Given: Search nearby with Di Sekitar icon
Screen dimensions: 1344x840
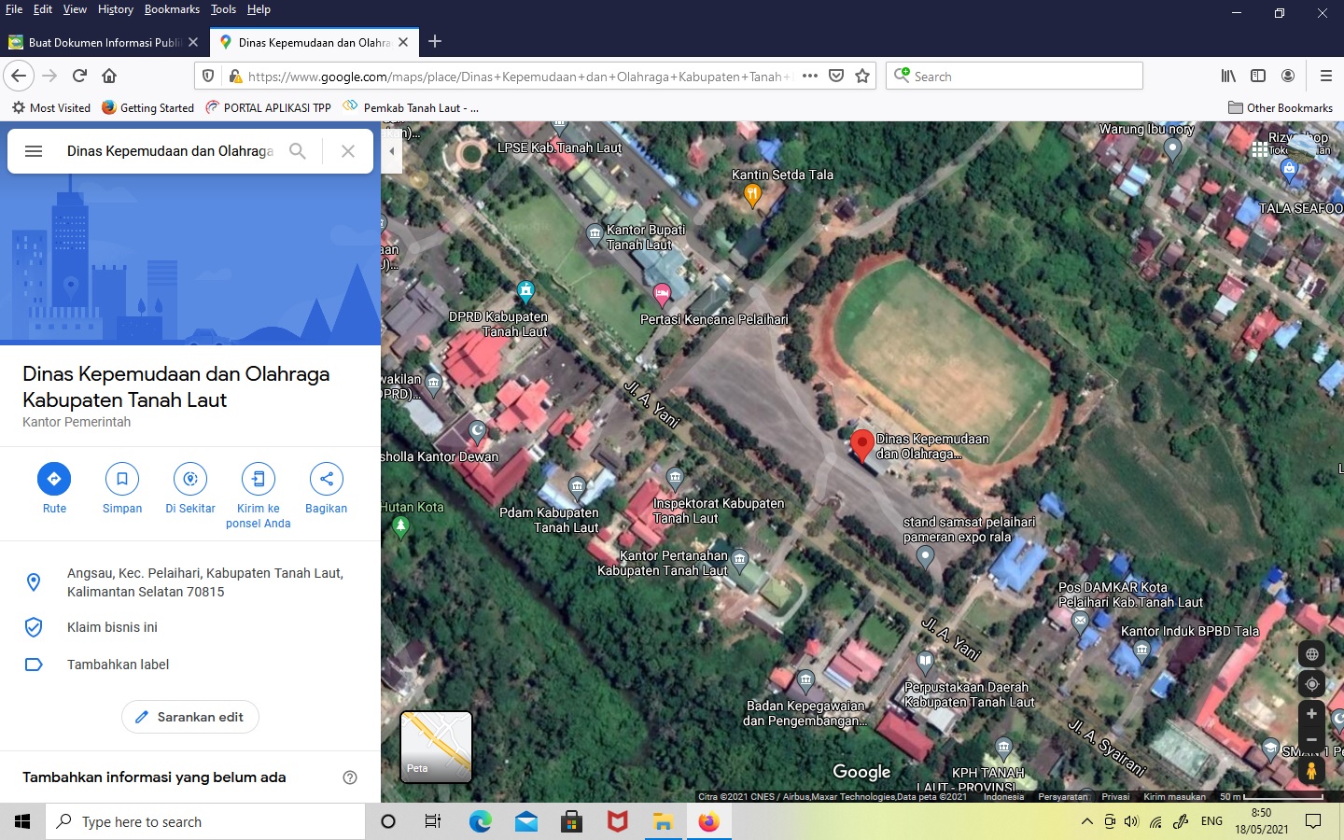Looking at the screenshot, I should click(190, 479).
